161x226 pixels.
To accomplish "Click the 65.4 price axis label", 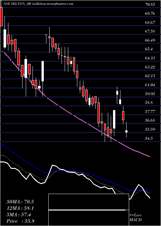I will coord(149,49).
